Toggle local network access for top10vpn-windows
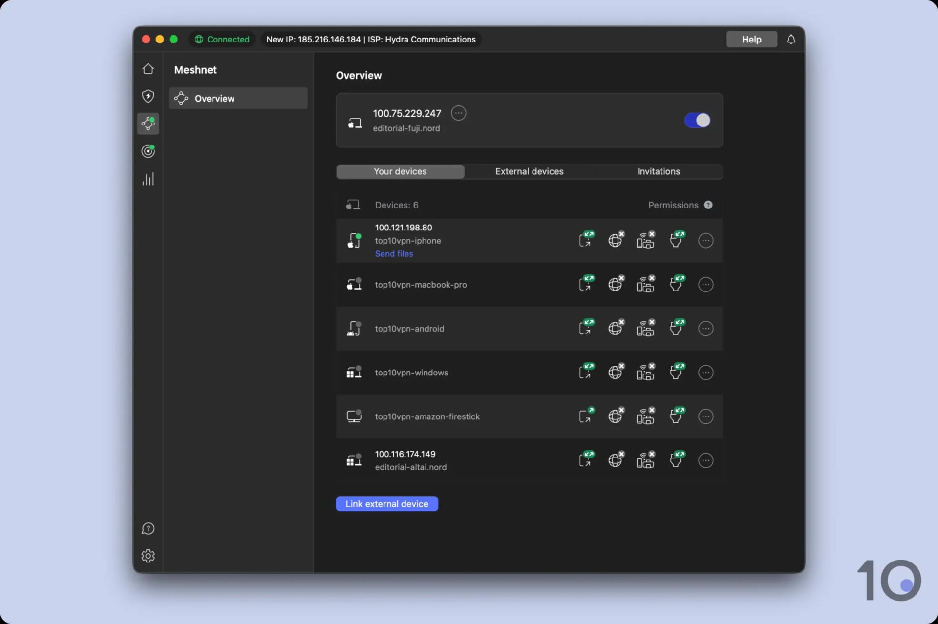This screenshot has height=624, width=938. click(x=646, y=372)
